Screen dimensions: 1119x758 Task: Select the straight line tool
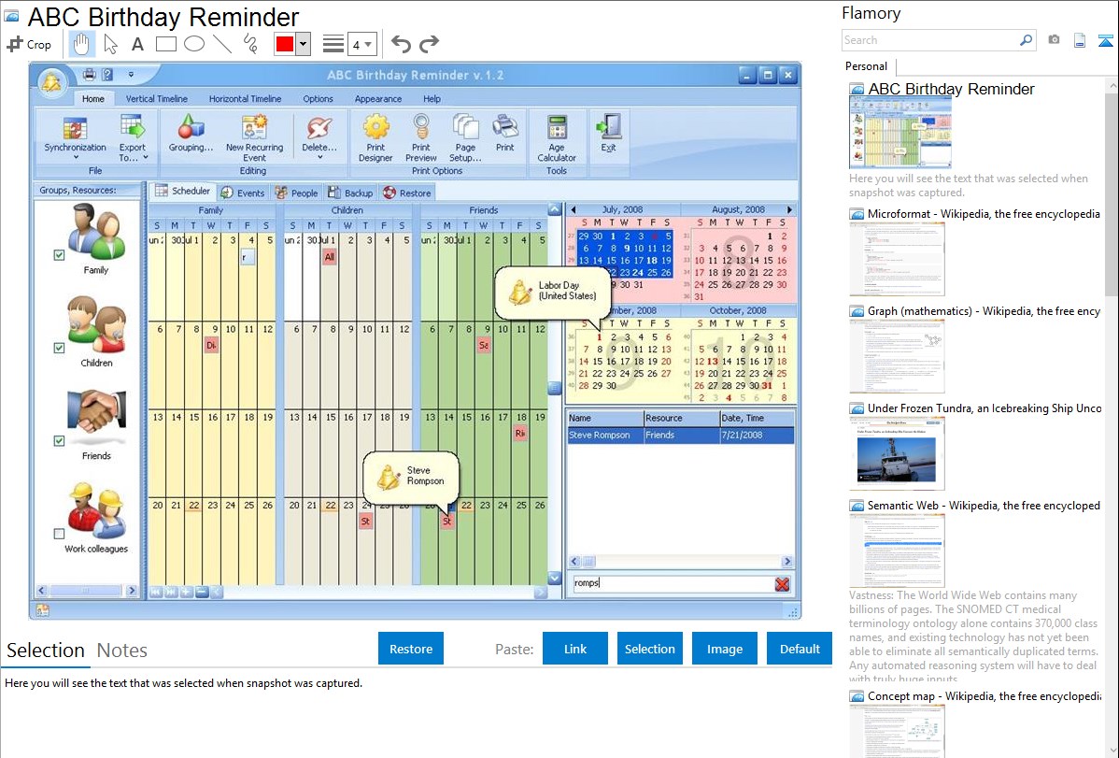coord(222,44)
